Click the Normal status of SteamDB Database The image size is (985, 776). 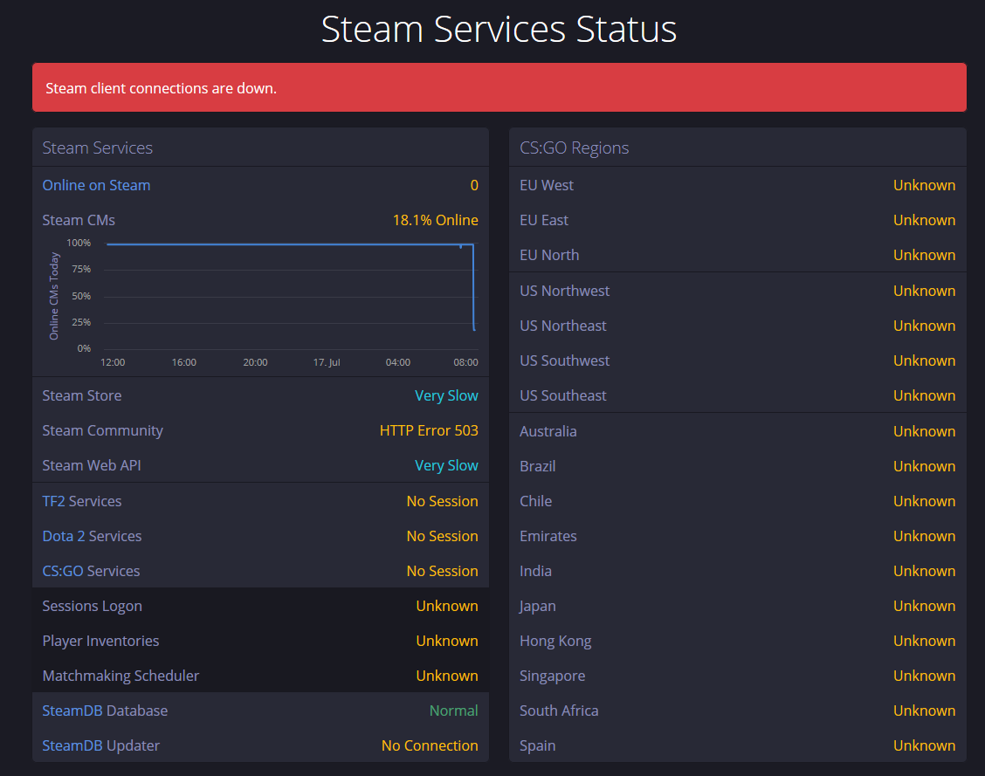point(453,711)
